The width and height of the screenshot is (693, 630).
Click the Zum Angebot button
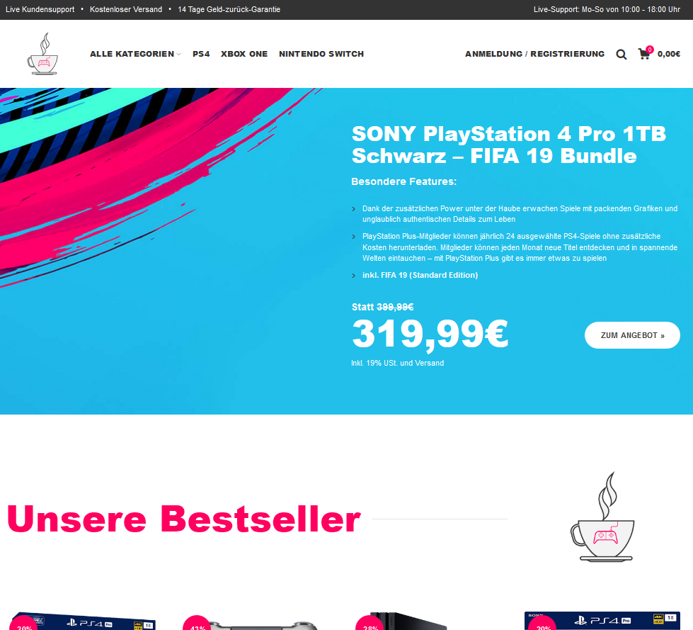tap(632, 335)
